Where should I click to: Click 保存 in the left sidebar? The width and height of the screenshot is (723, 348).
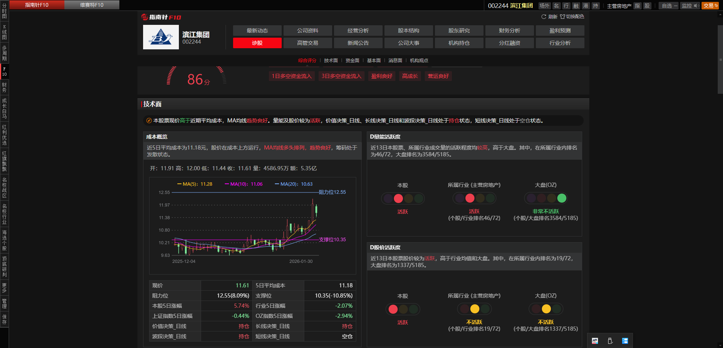click(5, 319)
